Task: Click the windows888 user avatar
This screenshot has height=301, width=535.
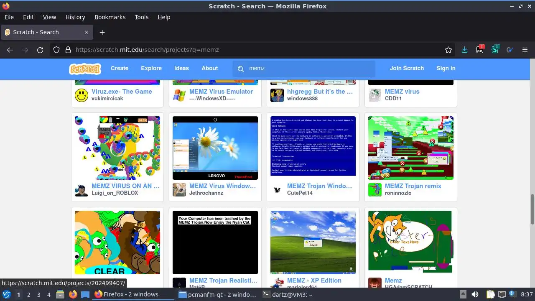Action: coord(277,95)
